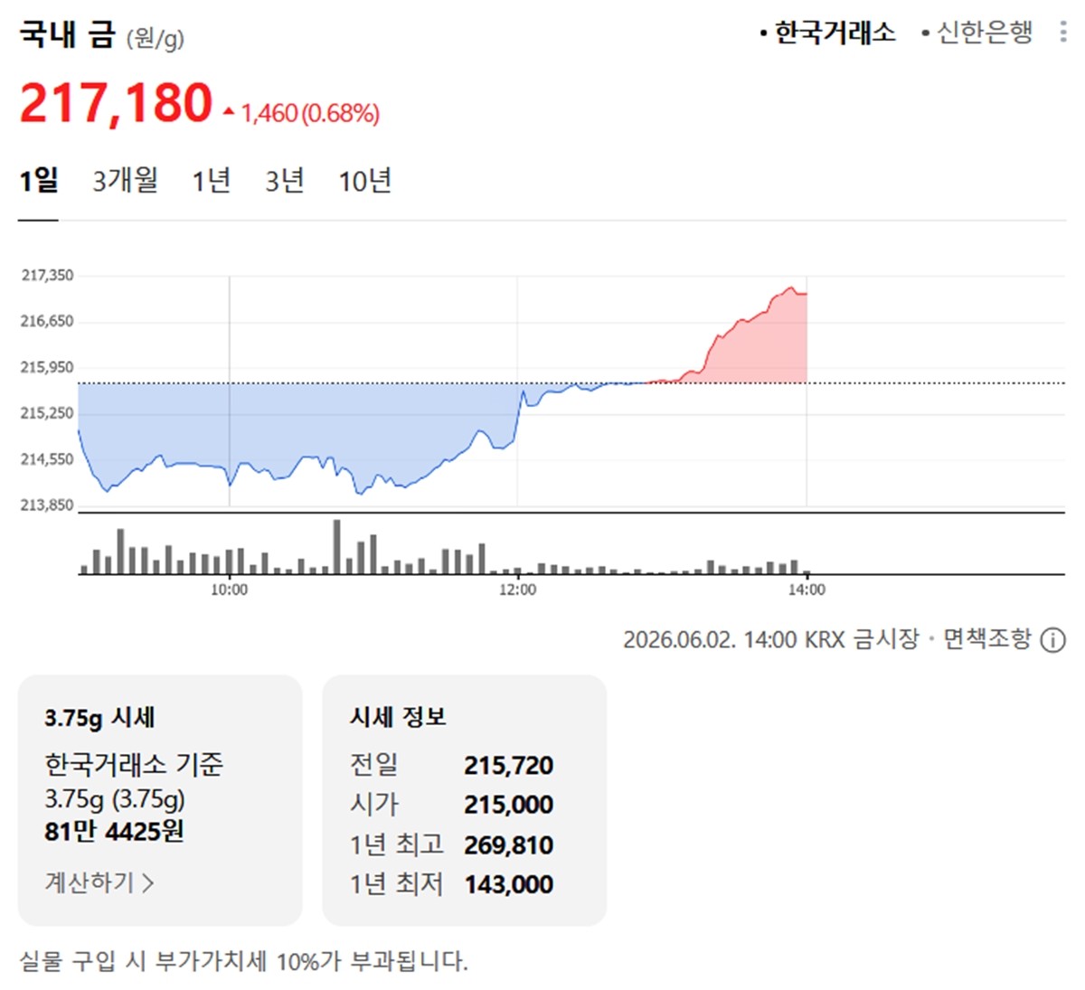
Task: Click the 2026.06.02. 14:00 KRX 금시장 timestamp
Action: [770, 639]
